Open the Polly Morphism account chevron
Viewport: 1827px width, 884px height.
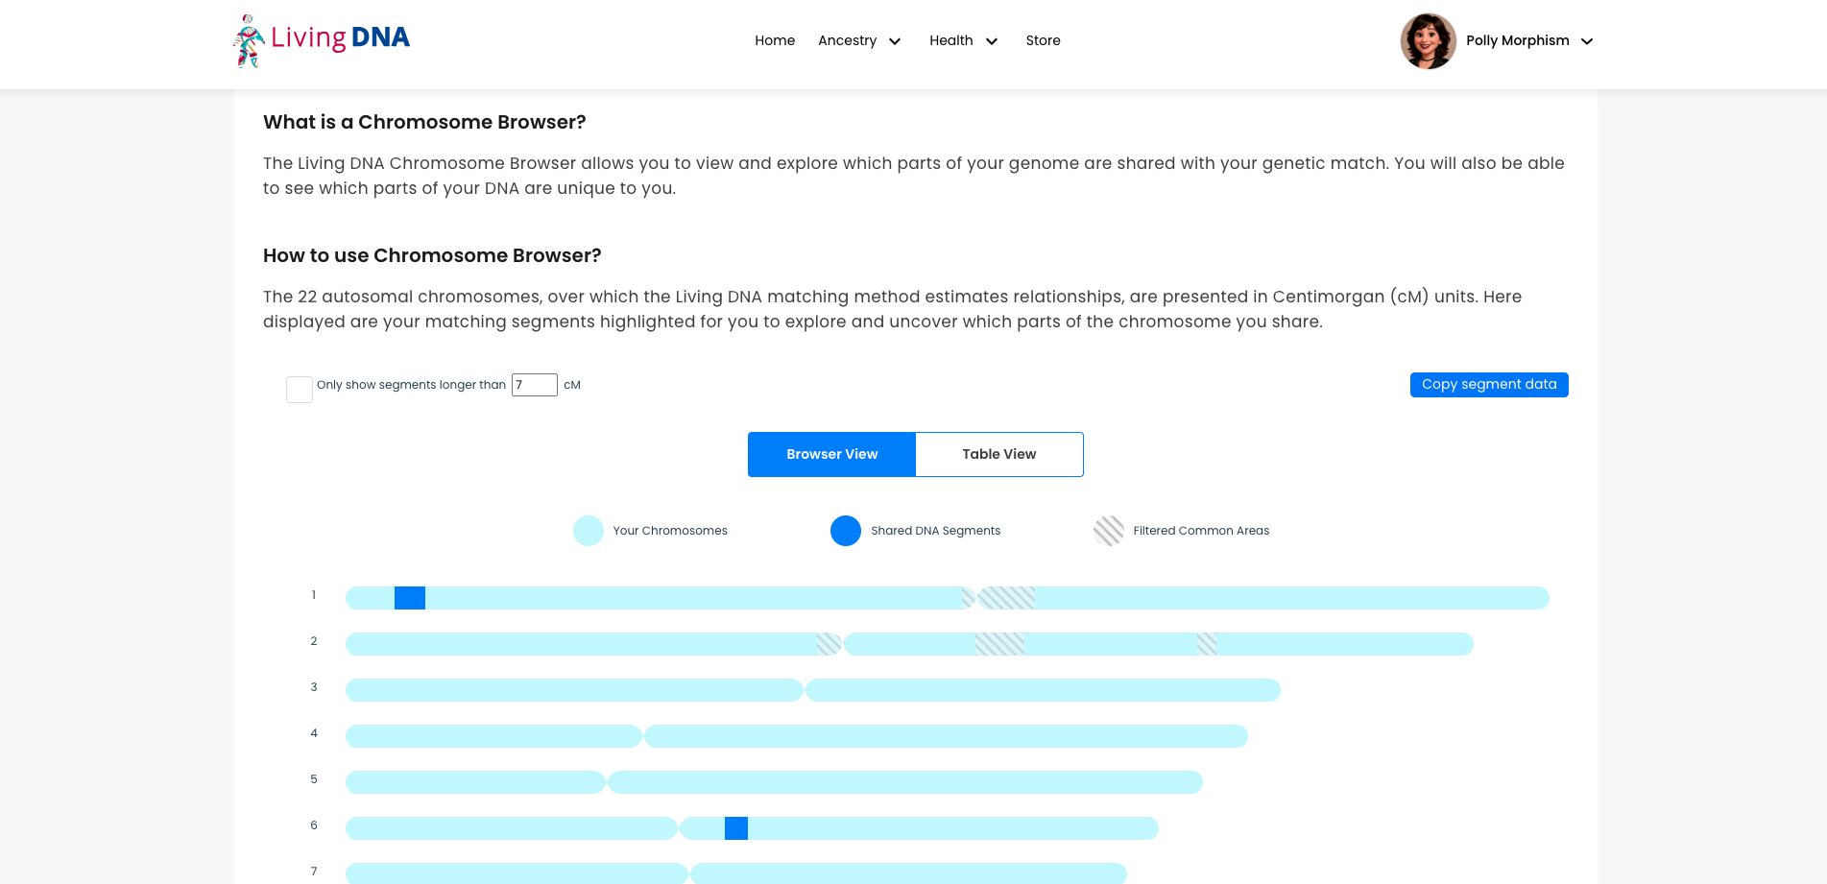click(x=1587, y=41)
